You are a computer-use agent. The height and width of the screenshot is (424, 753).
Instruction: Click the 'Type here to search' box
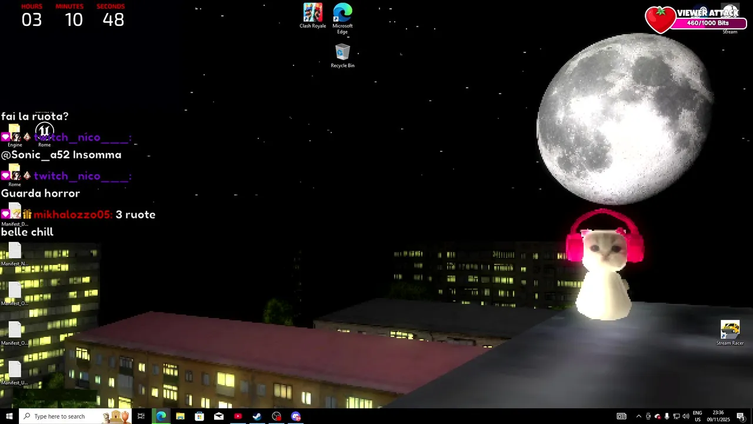coord(75,416)
